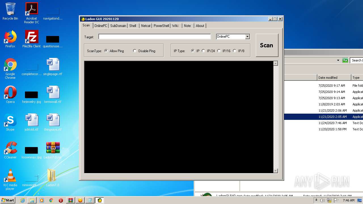
Task: Choose IP/24 as the IP type
Action: tap(208, 51)
